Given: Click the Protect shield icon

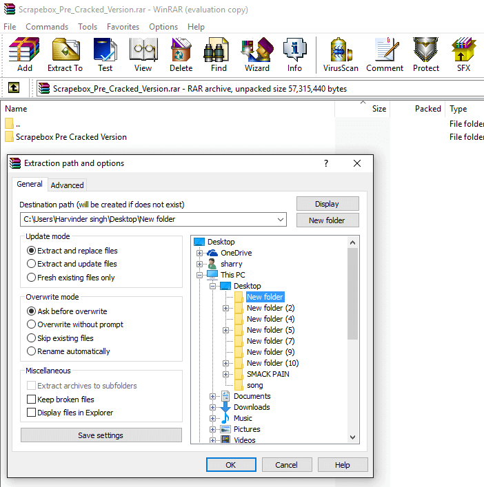Looking at the screenshot, I should click(x=426, y=50).
